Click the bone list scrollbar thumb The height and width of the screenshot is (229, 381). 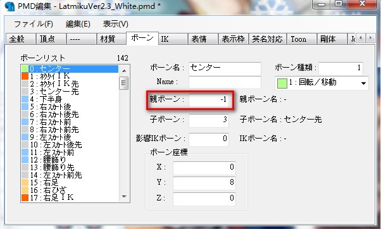tap(124, 83)
